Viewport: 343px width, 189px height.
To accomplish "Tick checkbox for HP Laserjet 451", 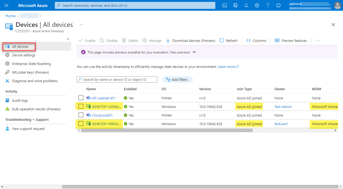I will (x=81, y=98).
